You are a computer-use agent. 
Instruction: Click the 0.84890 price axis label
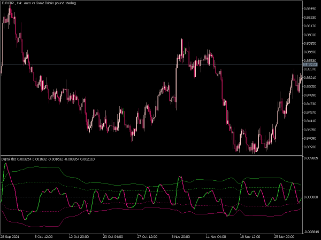pos(310,95)
